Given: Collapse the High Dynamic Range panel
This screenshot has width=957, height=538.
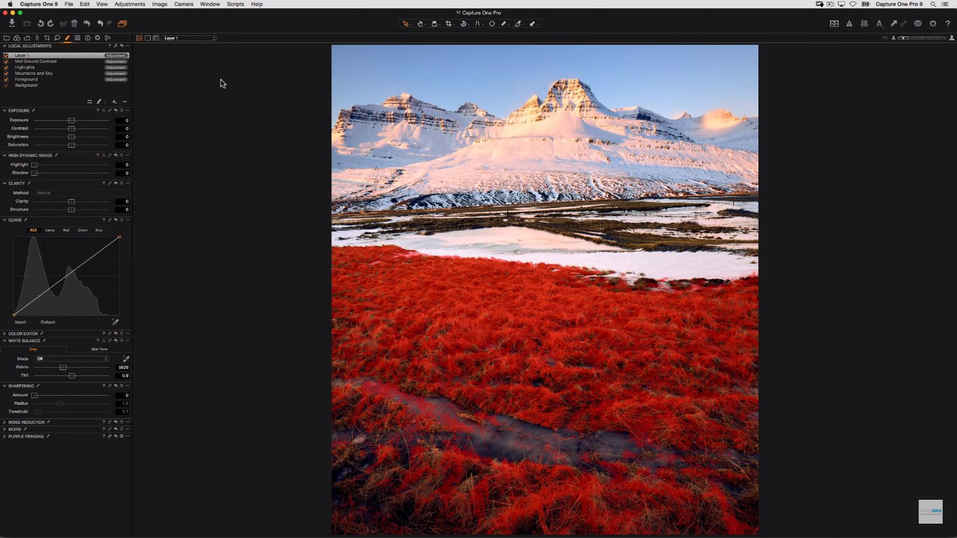Looking at the screenshot, I should 4,155.
